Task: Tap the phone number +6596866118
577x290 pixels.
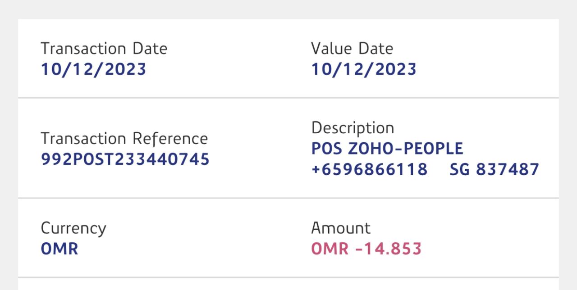Action: pyautogui.click(x=369, y=169)
